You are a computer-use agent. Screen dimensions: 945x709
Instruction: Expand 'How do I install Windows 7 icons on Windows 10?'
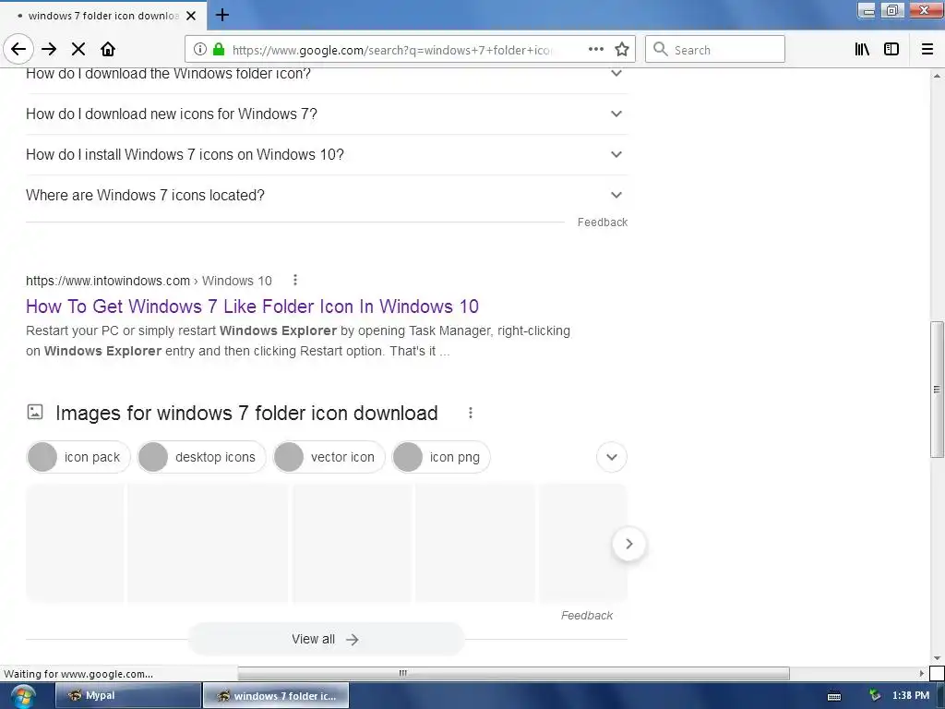coord(327,154)
